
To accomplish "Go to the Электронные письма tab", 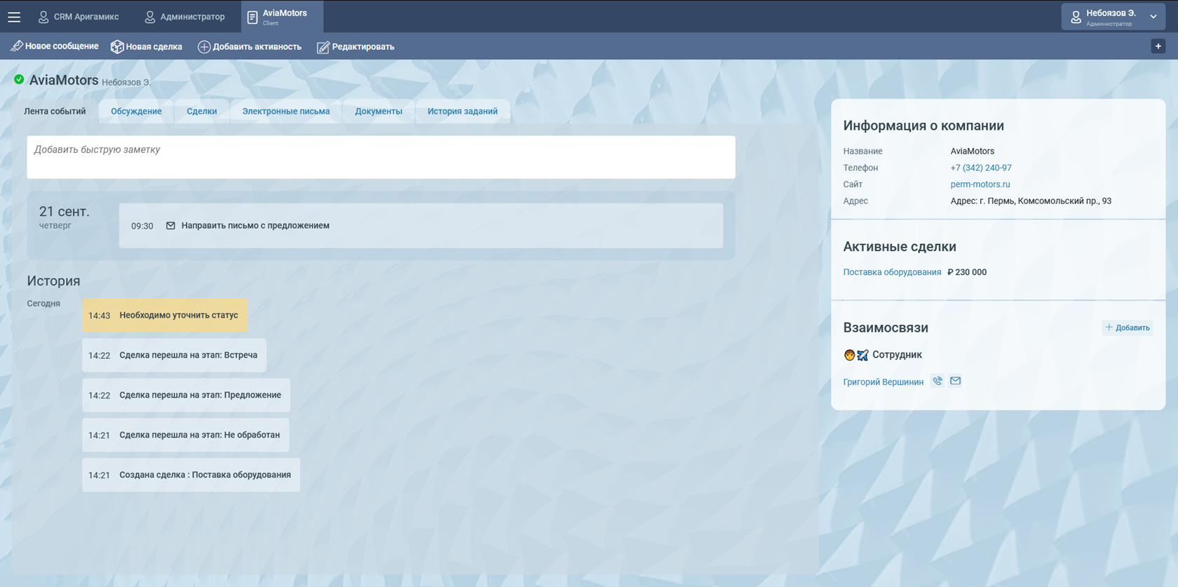I will [x=285, y=112].
